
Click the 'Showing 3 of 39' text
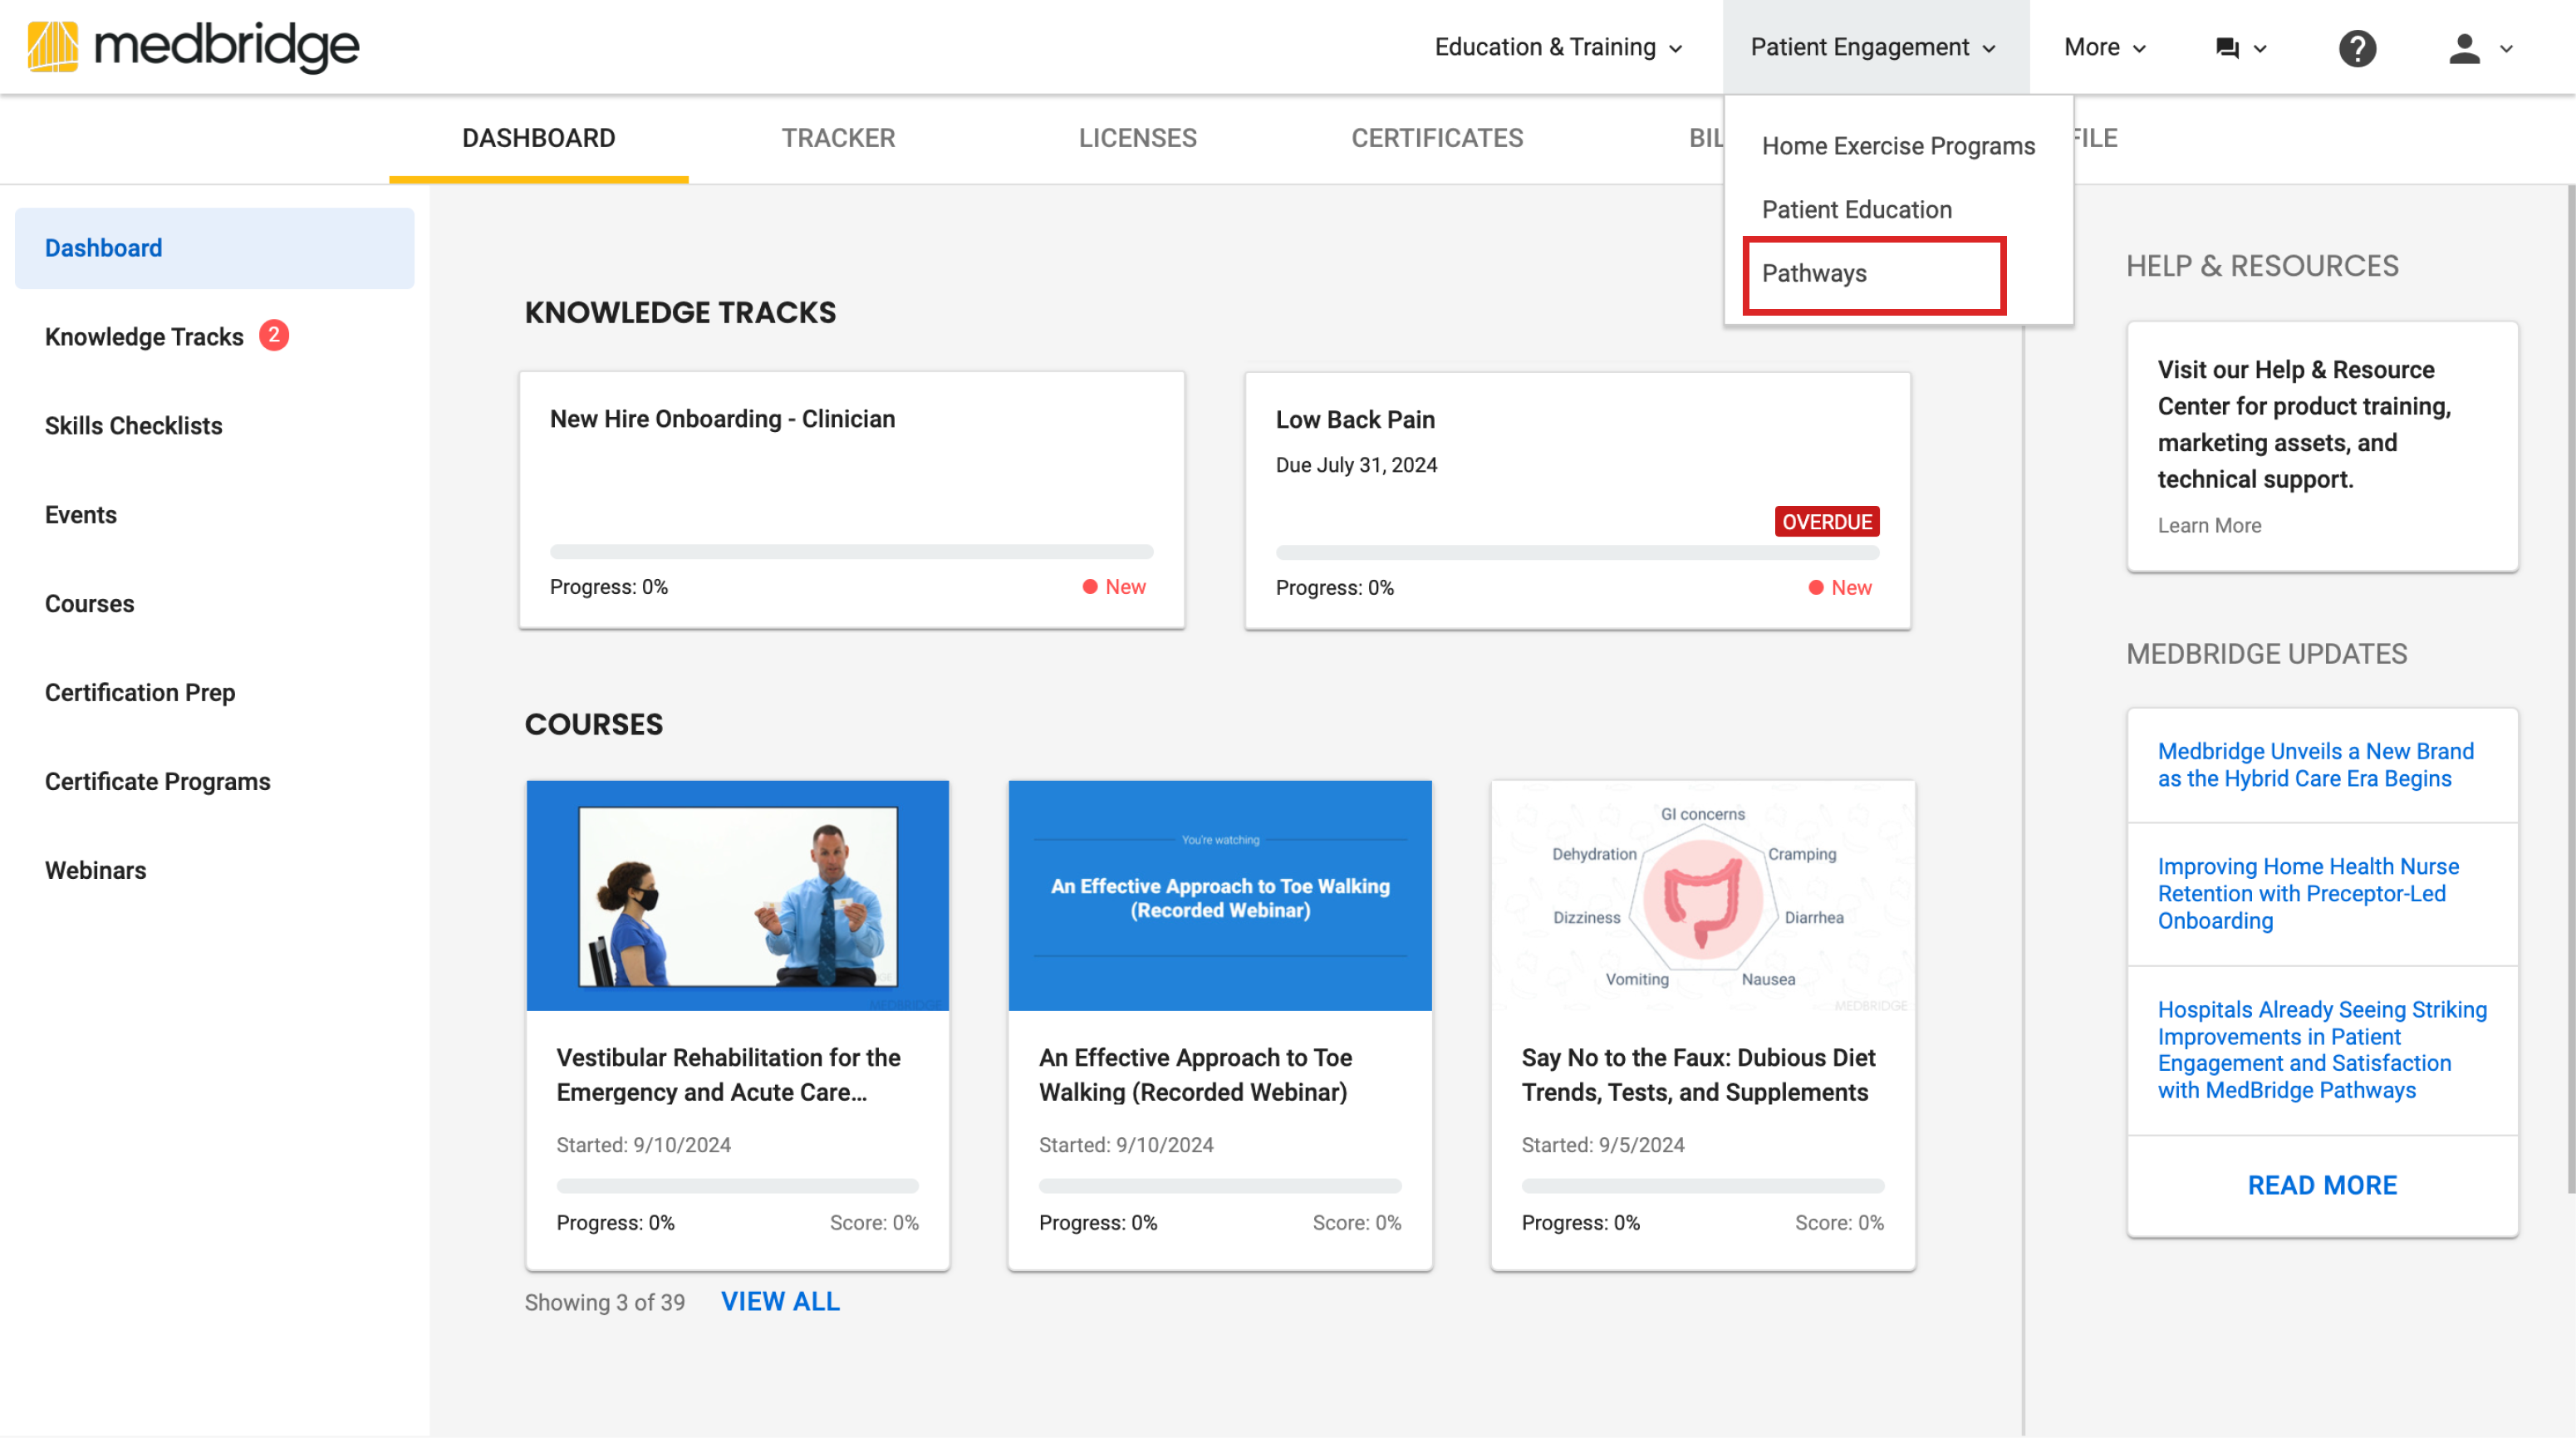point(604,1303)
